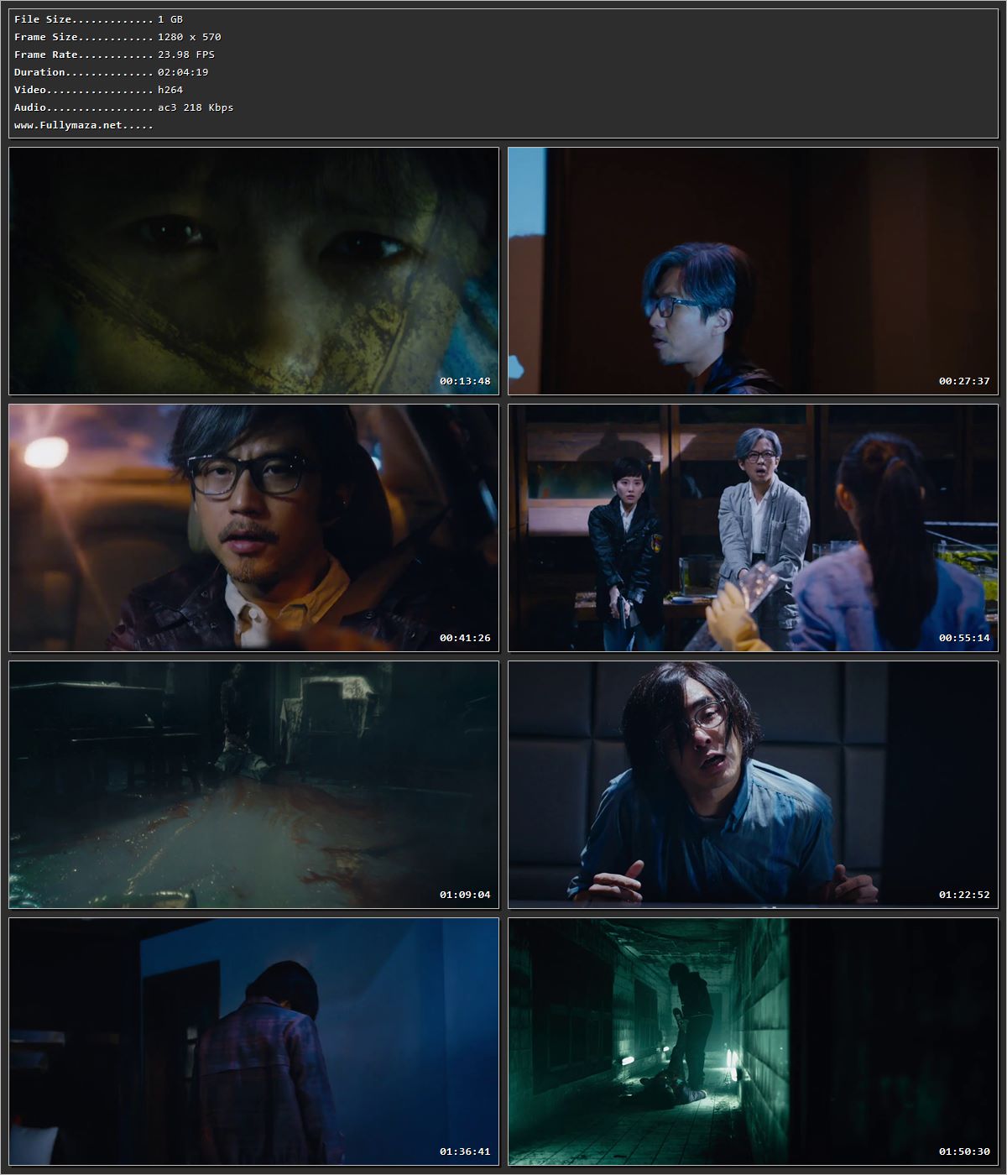Click the Video h264 line

pos(98,90)
